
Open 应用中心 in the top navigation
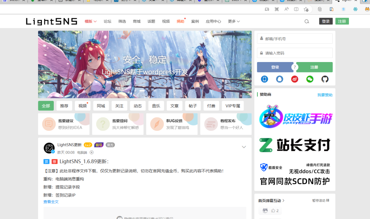click(x=213, y=21)
